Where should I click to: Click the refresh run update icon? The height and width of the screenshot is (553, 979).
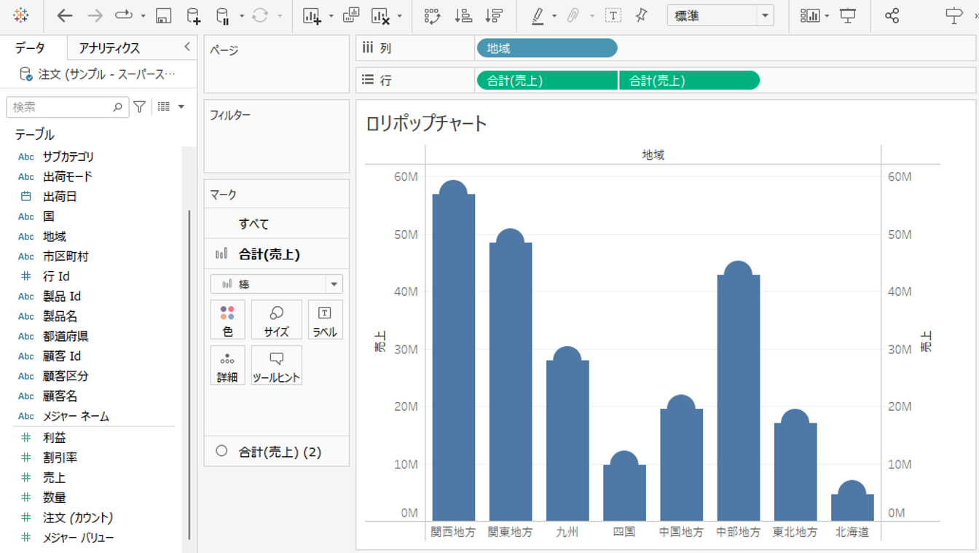[260, 15]
